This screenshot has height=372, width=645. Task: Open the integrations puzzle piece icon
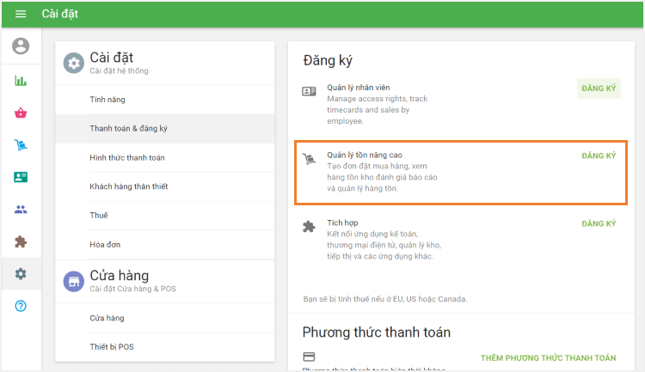pos(21,241)
